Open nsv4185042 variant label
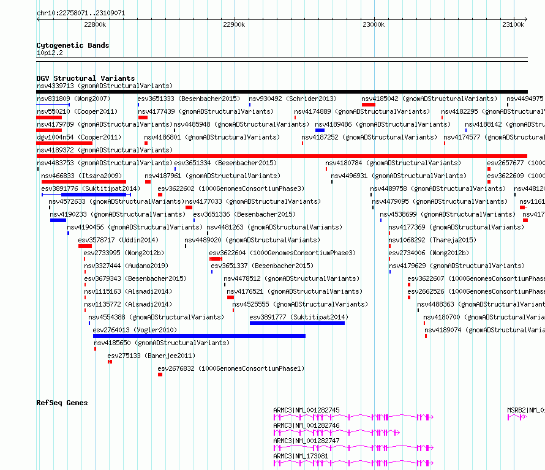Screen dimensions: 545x470 click(x=429, y=99)
